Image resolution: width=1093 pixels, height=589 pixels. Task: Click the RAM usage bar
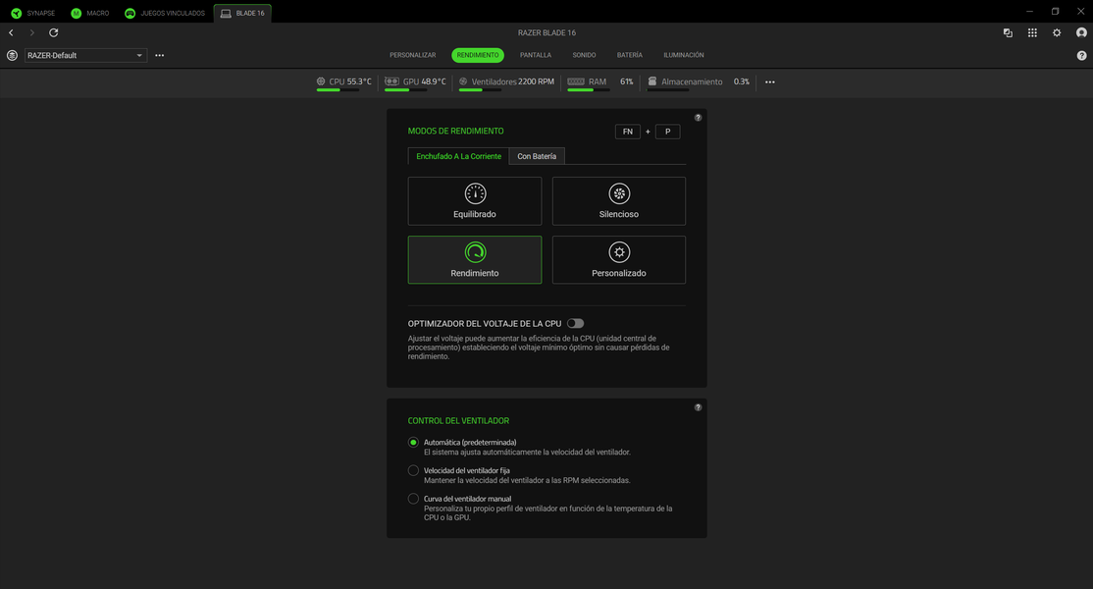coord(589,90)
